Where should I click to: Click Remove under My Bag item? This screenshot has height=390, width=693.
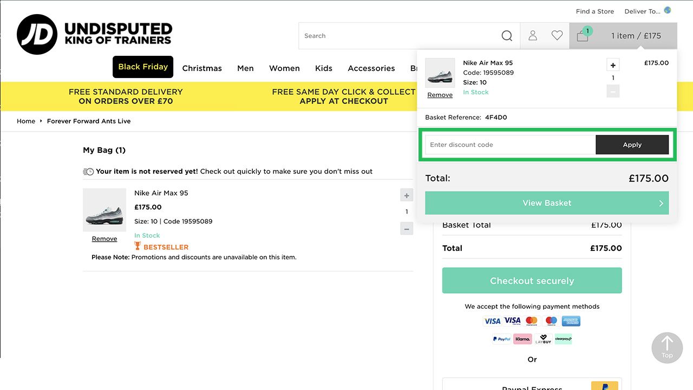pyautogui.click(x=104, y=239)
